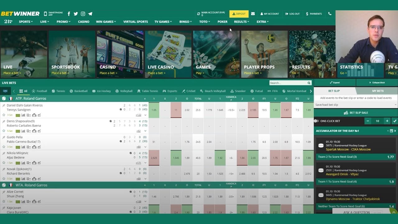Viewport: 398px width, 224px height.
Task: Open Betwinner Facebook page icon
Action: click(69, 14)
